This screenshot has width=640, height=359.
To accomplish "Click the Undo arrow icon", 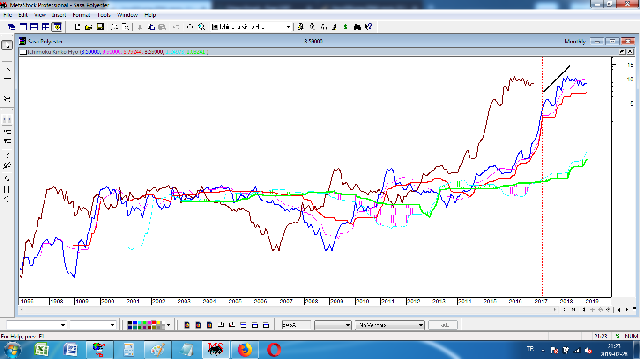I will (176, 27).
